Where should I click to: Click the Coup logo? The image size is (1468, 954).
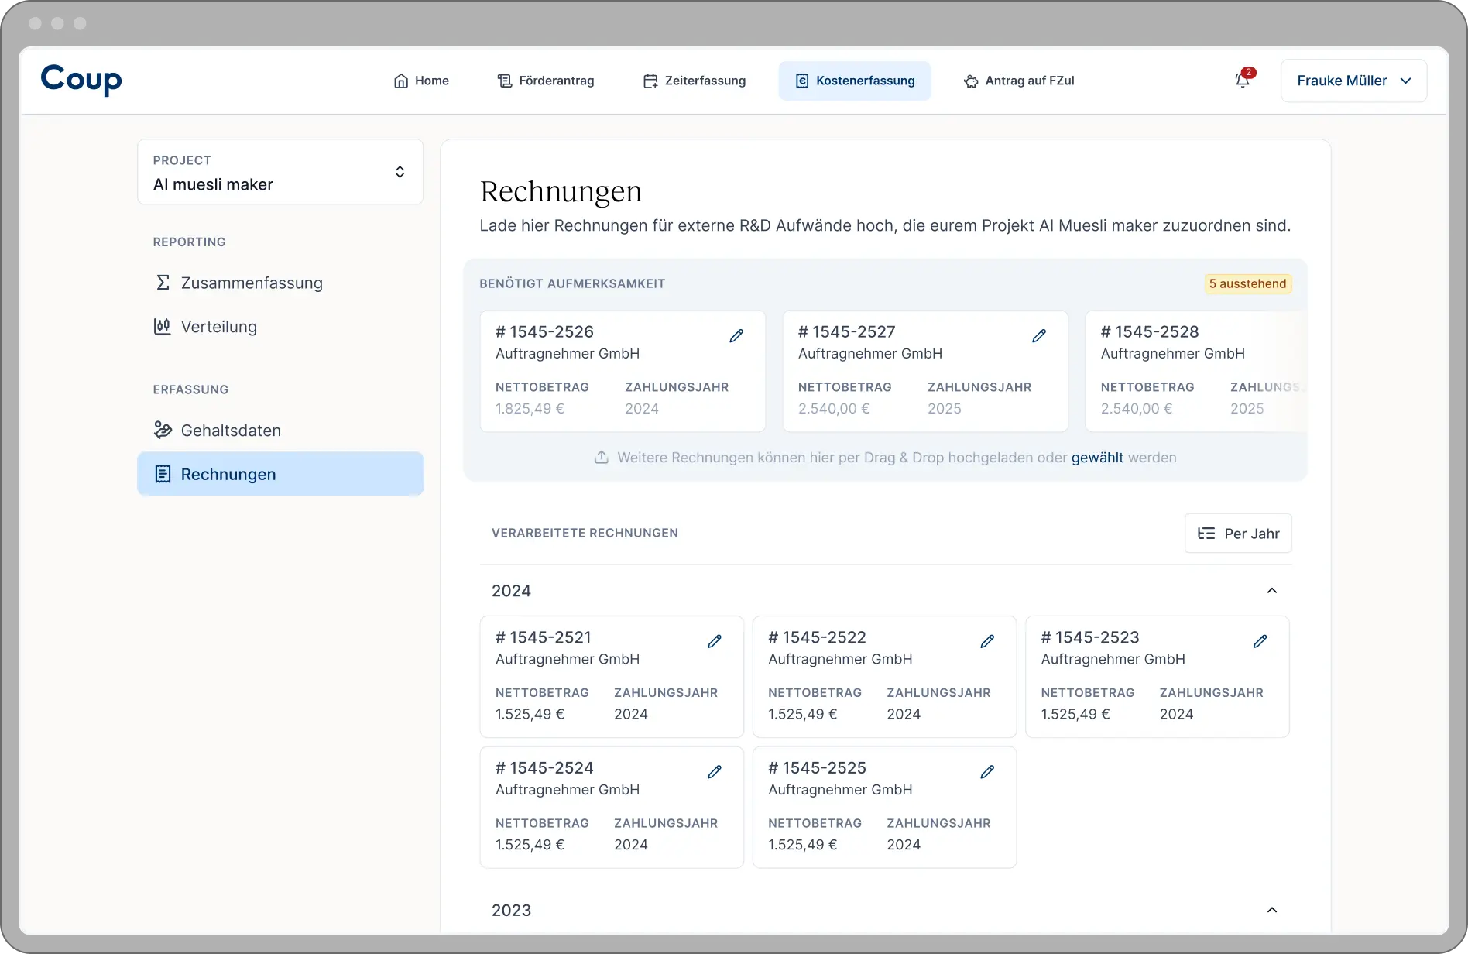click(81, 80)
